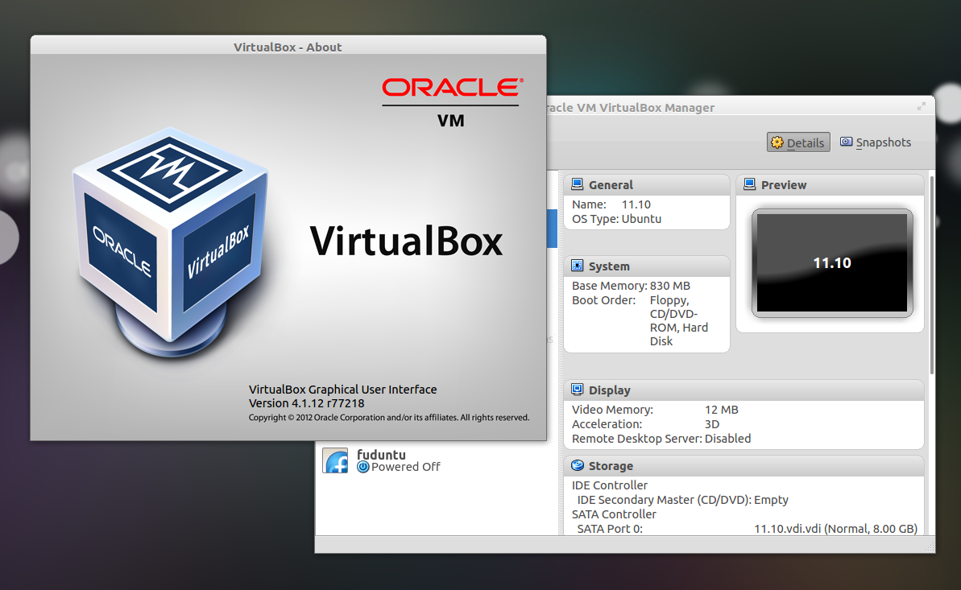Select the 11.10.vdi.vdi disk on SATA Port 0
This screenshot has height=590, width=961.
point(835,528)
